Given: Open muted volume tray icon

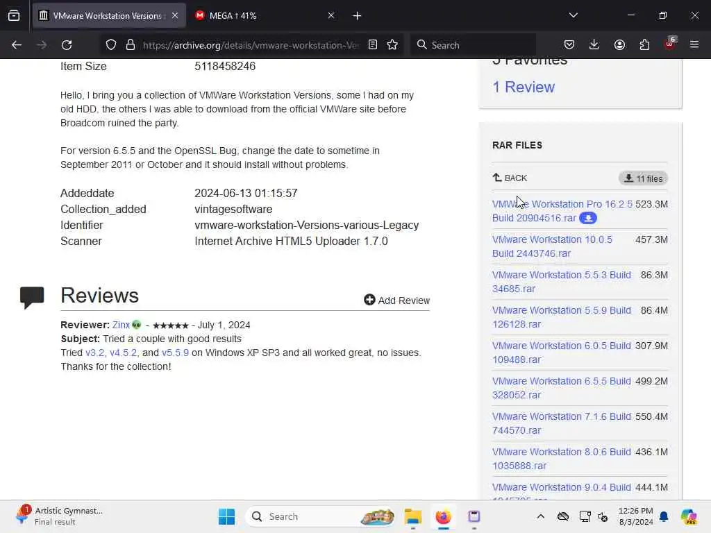Looking at the screenshot, I should pyautogui.click(x=603, y=516).
